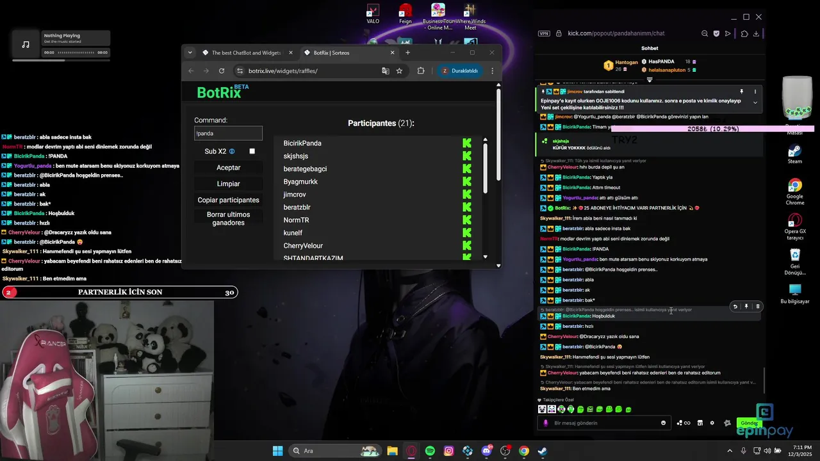
Task: Open the emoji picker in chat message box
Action: point(663,423)
